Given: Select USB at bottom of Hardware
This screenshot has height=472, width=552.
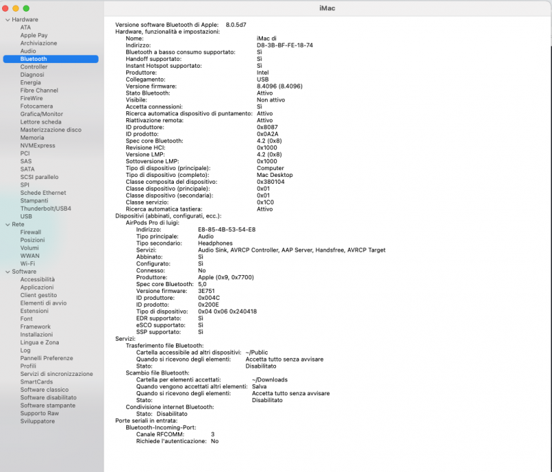Looking at the screenshot, I should (26, 216).
